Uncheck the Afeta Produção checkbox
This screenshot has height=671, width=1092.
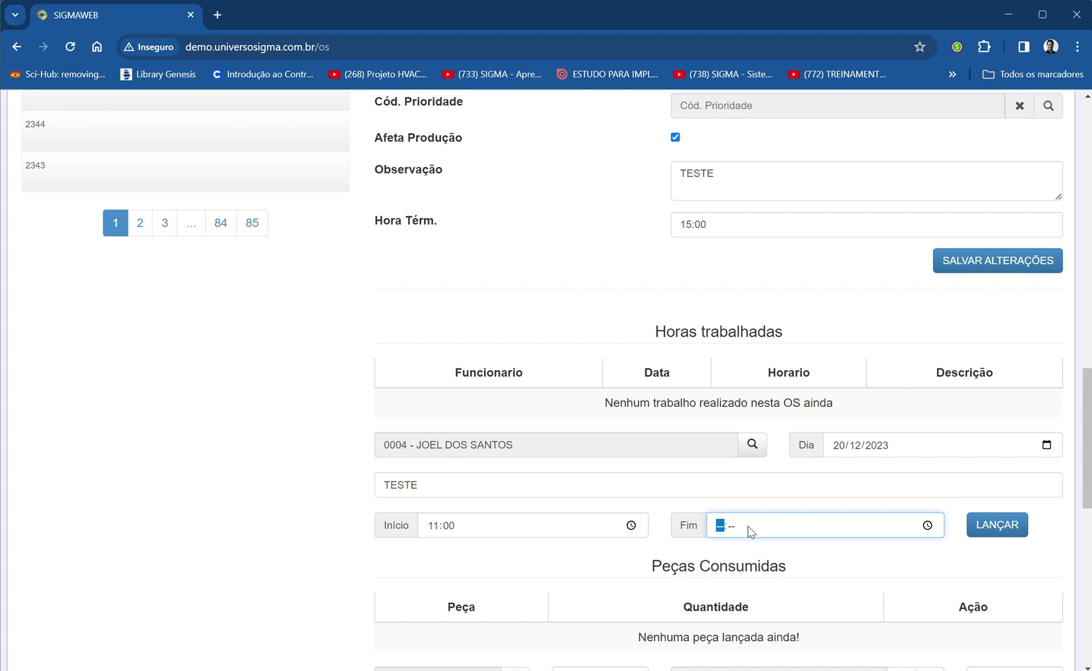[675, 137]
